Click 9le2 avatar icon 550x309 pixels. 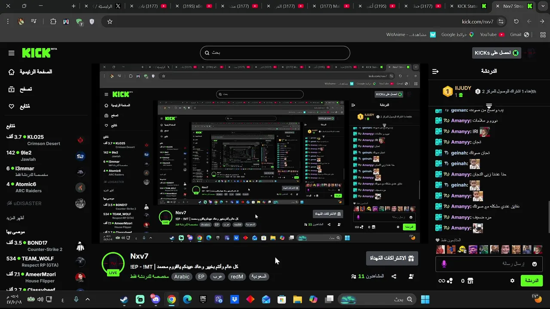tap(80, 156)
